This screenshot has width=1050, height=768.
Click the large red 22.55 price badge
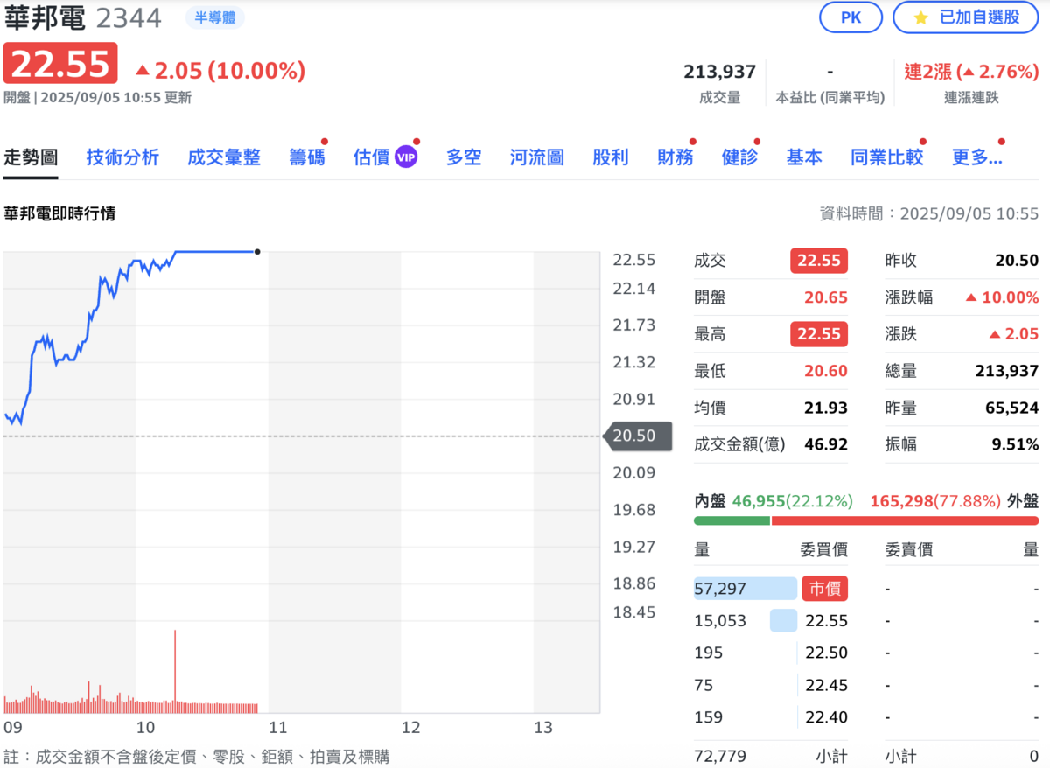[x=60, y=64]
